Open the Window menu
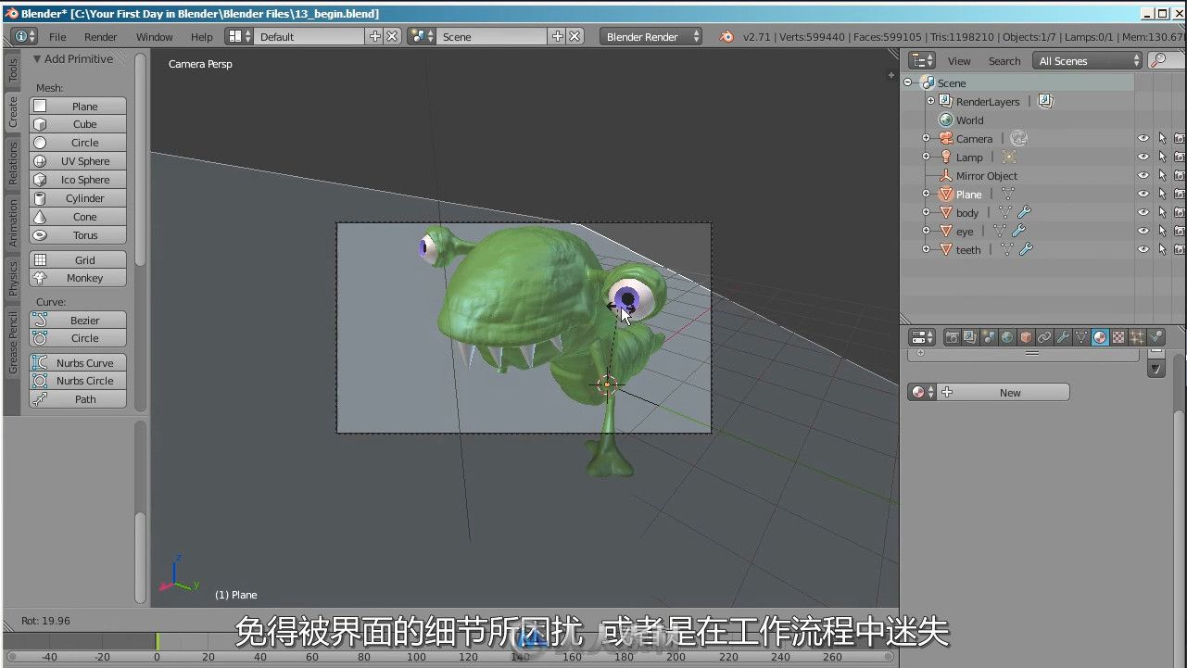 (x=154, y=37)
